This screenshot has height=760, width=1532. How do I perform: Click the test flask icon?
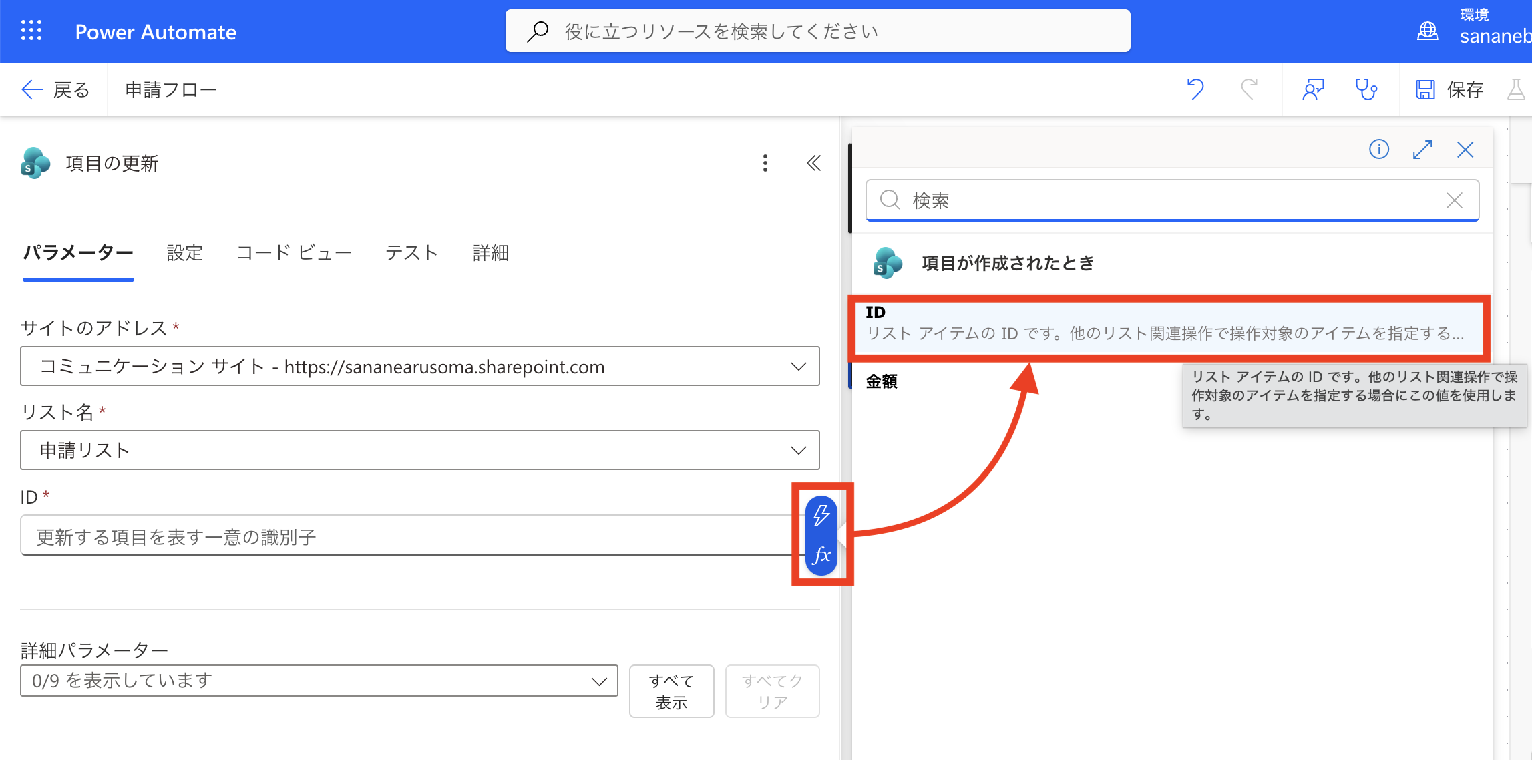pyautogui.click(x=1516, y=89)
